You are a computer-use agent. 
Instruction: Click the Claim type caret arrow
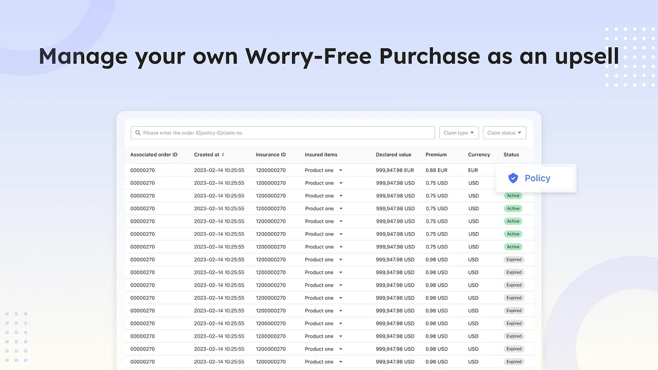coord(472,133)
